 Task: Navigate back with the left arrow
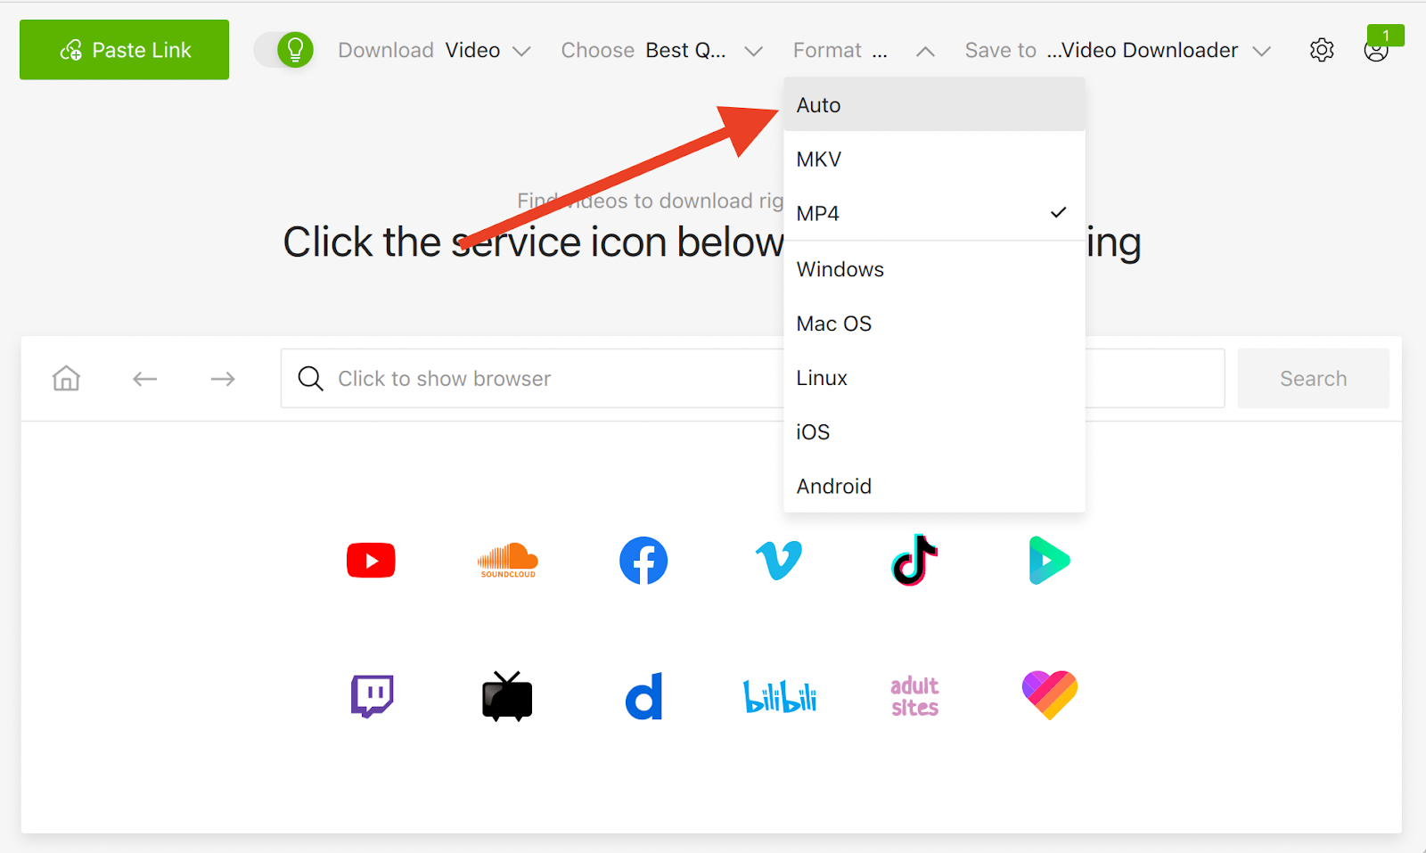coord(144,379)
